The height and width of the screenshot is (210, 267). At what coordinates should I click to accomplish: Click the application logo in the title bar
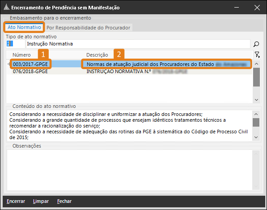coord(7,7)
